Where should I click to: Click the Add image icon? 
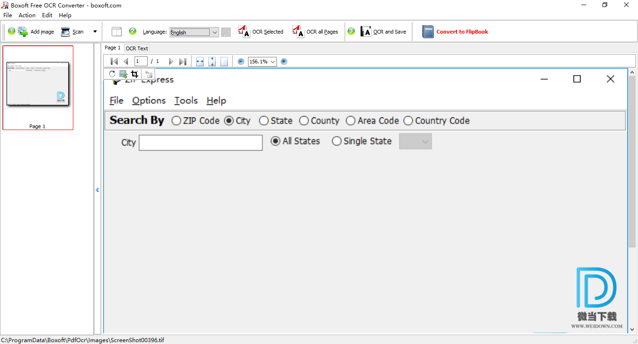[x=23, y=32]
